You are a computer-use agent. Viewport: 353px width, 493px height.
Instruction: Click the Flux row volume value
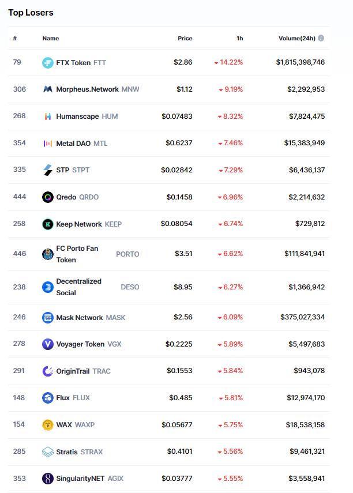(x=305, y=398)
